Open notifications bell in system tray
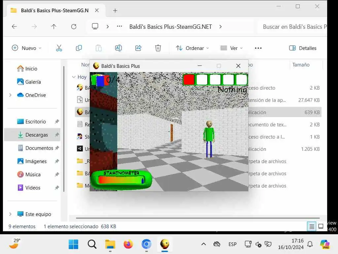This screenshot has width=338, height=254. pyautogui.click(x=310, y=244)
